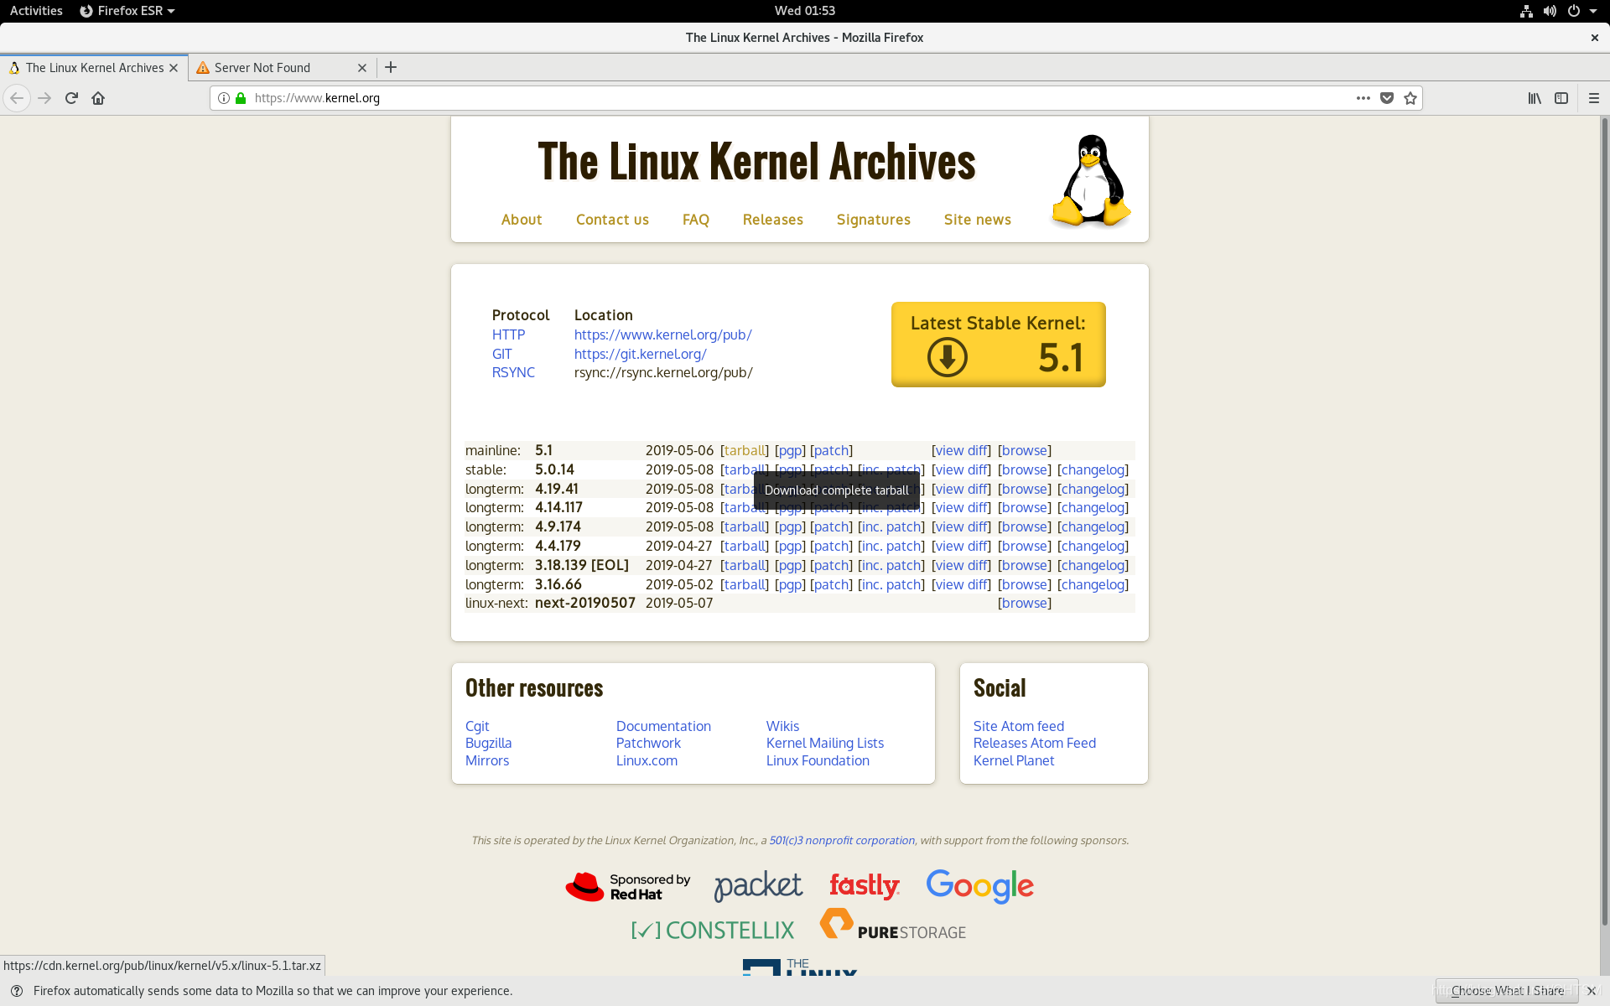Screen dimensions: 1610x1006
Task: Open the https://git.kernel.org/ link
Action: 640,354
